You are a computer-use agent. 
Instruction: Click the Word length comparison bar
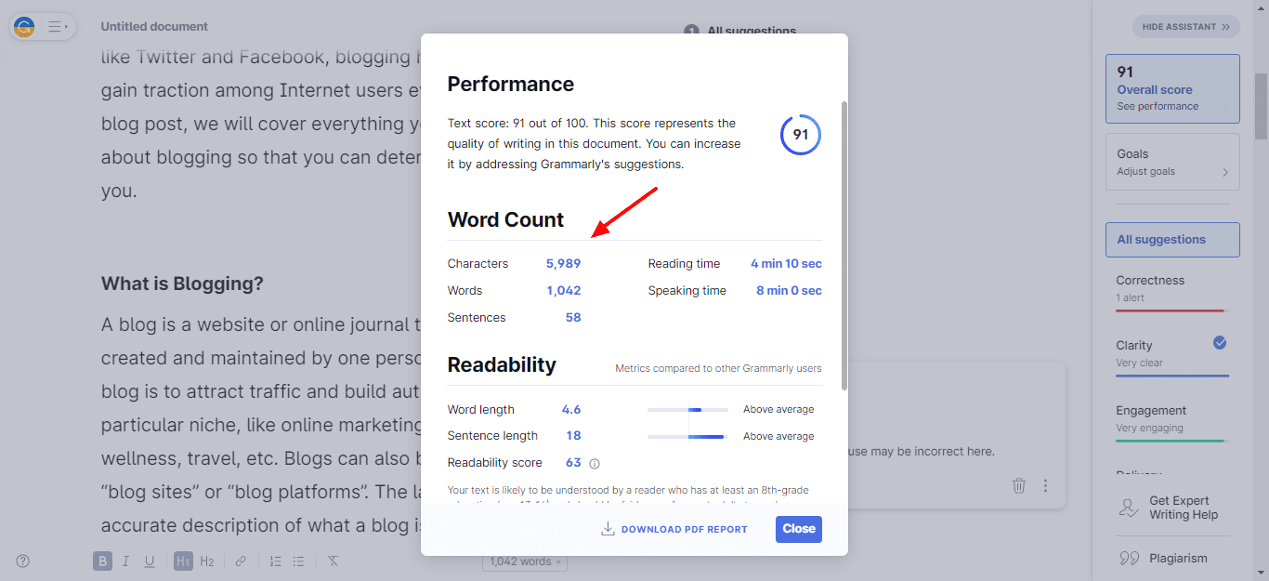tap(687, 410)
